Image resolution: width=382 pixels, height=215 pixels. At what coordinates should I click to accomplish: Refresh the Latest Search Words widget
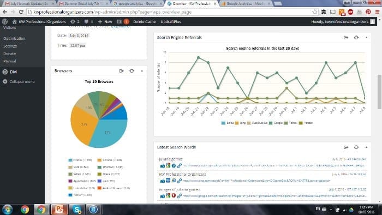pyautogui.click(x=356, y=147)
